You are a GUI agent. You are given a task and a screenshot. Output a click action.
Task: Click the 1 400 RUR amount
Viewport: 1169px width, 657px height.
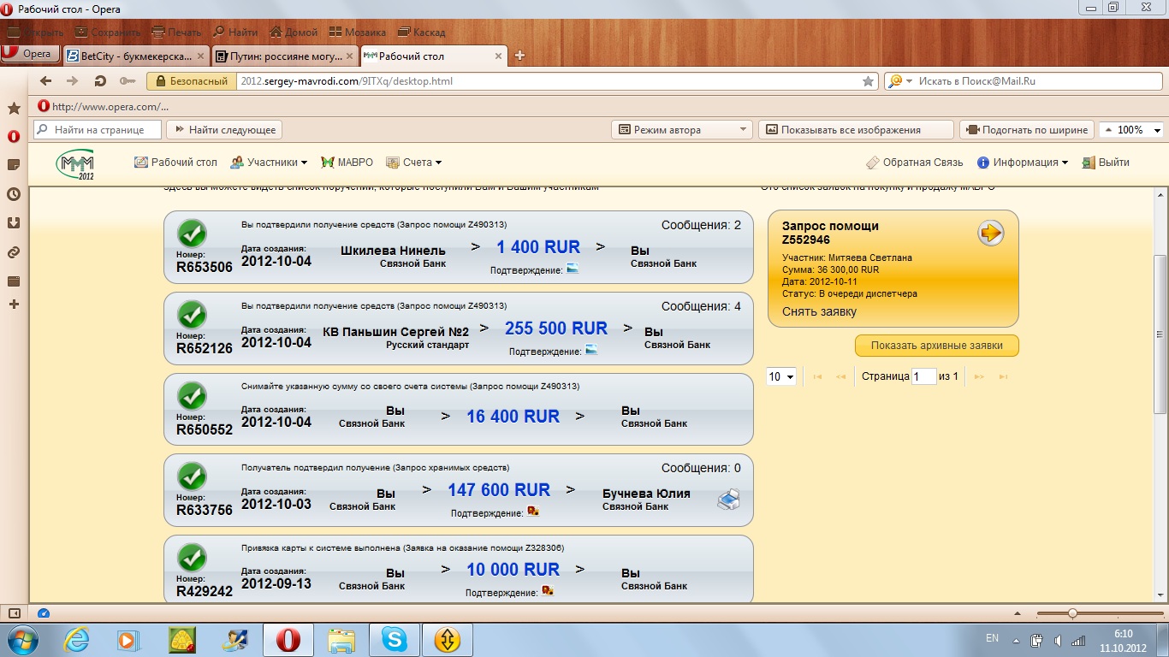tap(538, 247)
